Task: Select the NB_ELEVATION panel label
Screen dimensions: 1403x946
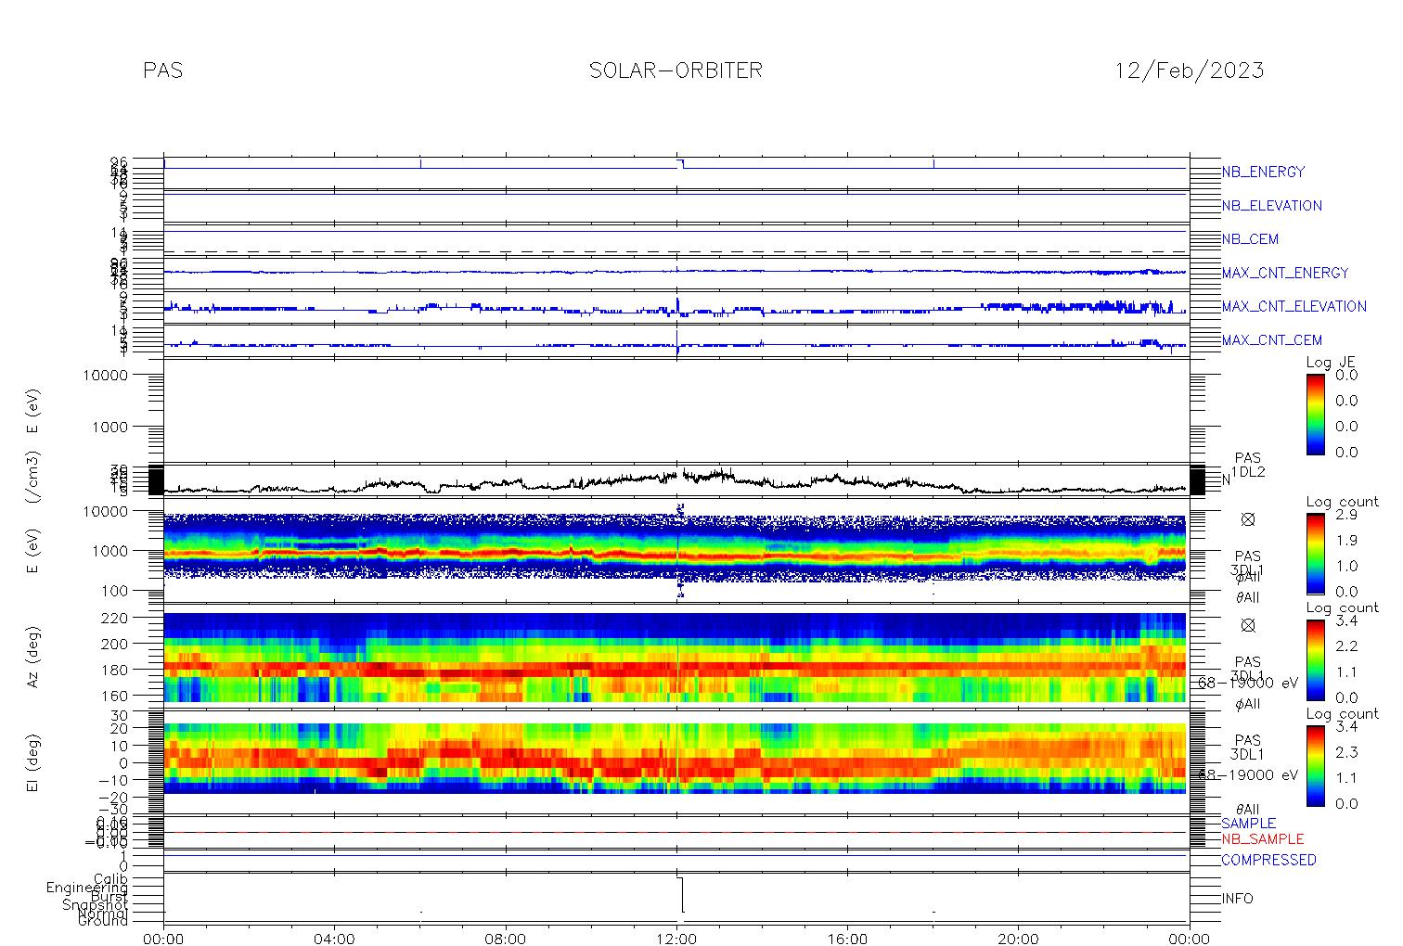Action: pos(1271,206)
